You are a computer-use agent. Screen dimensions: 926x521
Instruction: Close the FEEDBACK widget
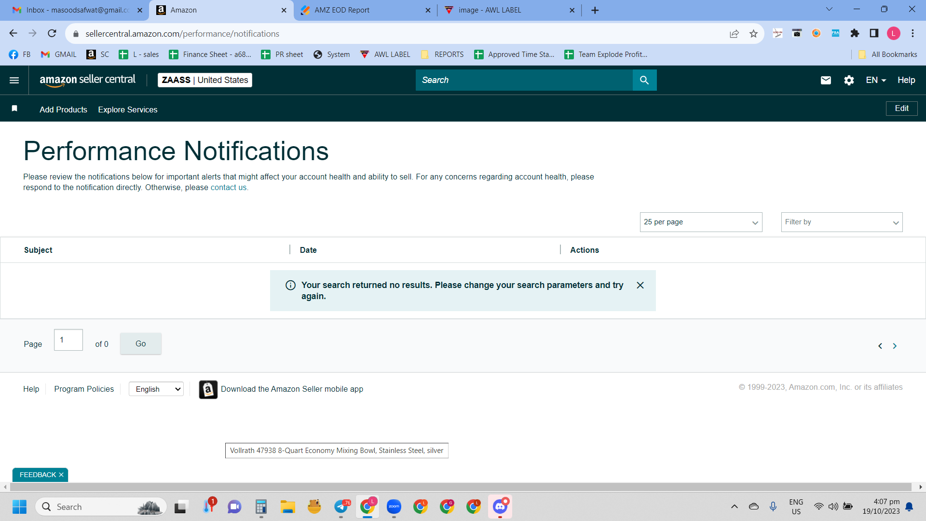61,475
